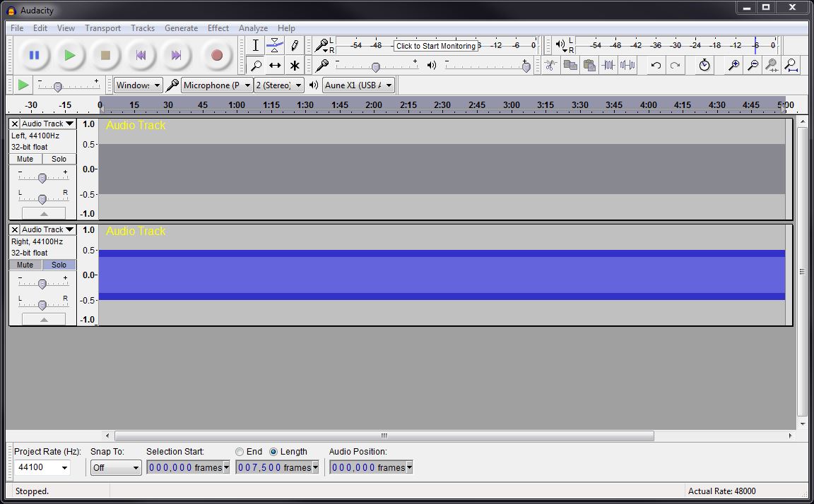Click the Zoom In magnifier icon
Viewport: 814px width, 504px height.
[734, 66]
